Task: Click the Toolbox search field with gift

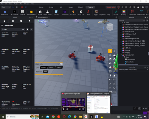Action: pyautogui.click(x=13, y=29)
